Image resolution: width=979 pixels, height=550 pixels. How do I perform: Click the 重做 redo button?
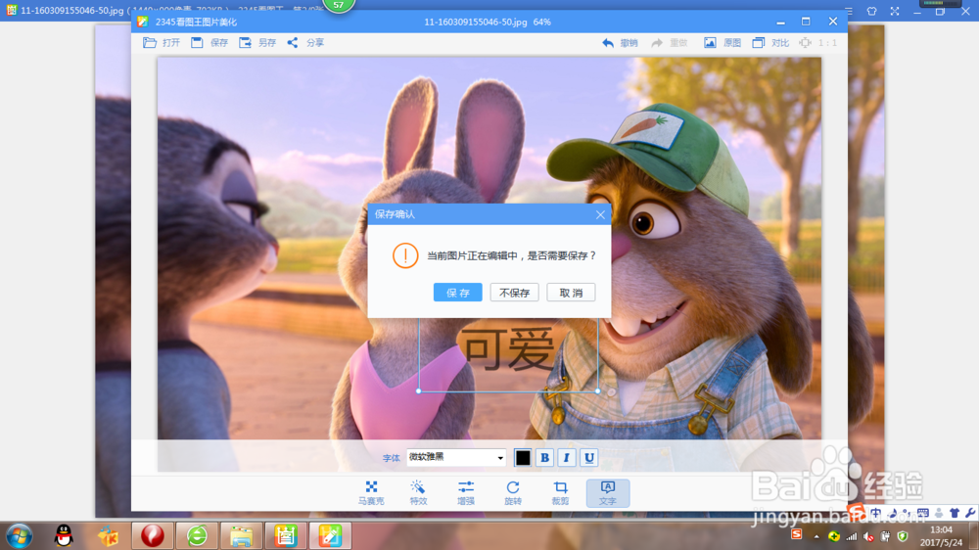click(669, 42)
